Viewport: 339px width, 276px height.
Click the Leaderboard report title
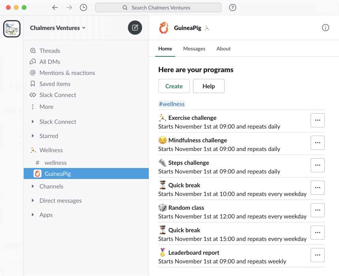point(194,252)
